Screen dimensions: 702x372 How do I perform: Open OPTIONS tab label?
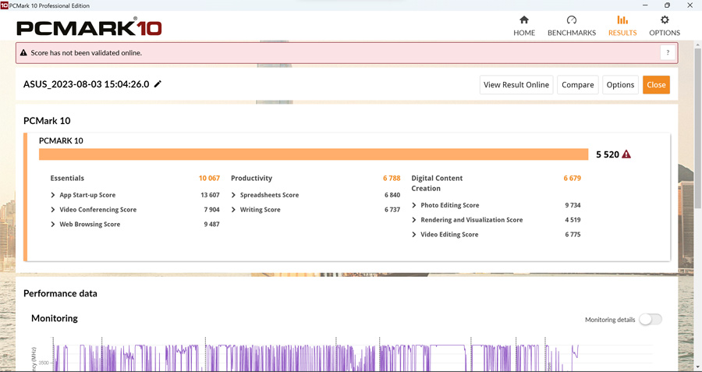[x=665, y=33]
